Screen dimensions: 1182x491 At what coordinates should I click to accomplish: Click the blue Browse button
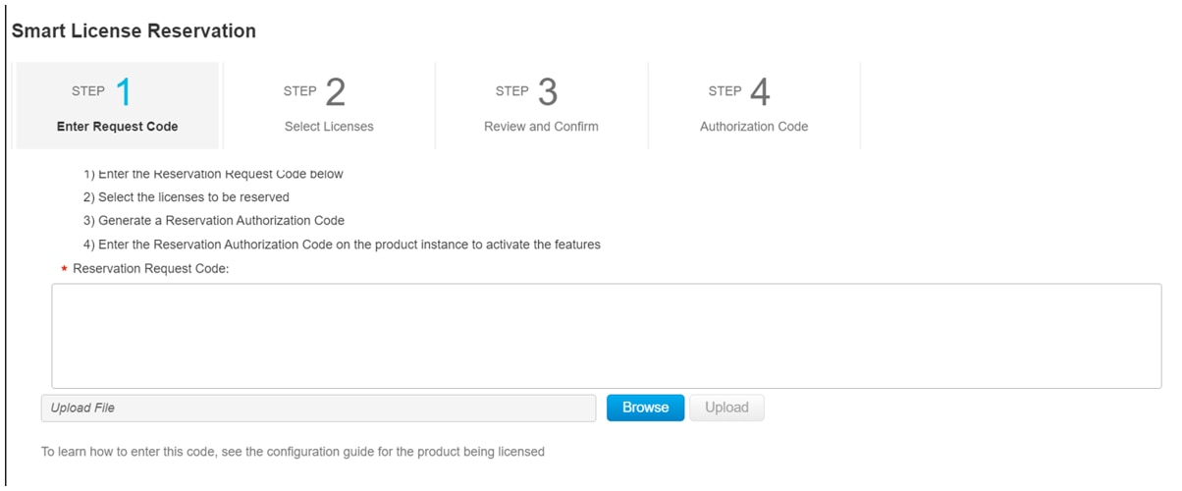[645, 408]
